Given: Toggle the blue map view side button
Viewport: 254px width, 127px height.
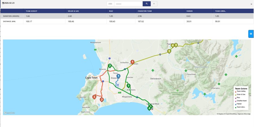Looking at the screenshot, I should click(x=251, y=34).
